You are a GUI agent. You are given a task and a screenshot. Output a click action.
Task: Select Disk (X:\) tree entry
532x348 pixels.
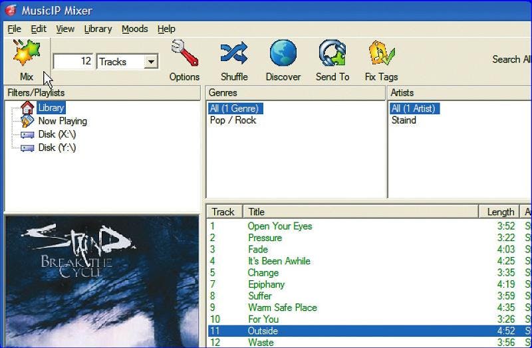click(57, 134)
